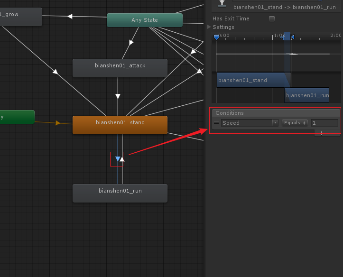Add a new condition with plus button
This screenshot has height=277, width=343.
pyautogui.click(x=321, y=133)
